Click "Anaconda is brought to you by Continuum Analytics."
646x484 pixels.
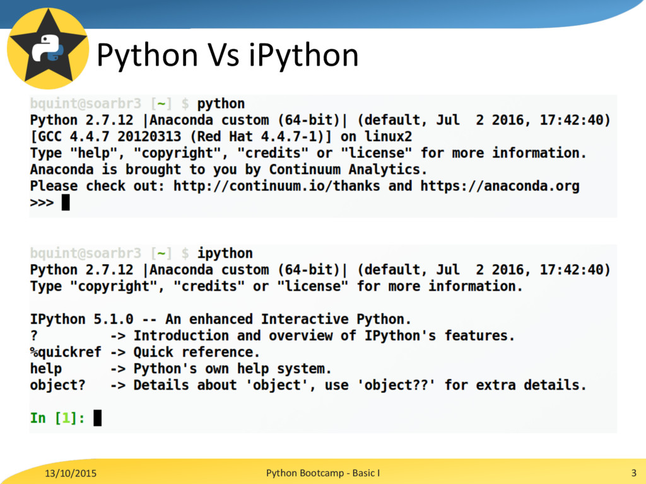tap(228, 170)
